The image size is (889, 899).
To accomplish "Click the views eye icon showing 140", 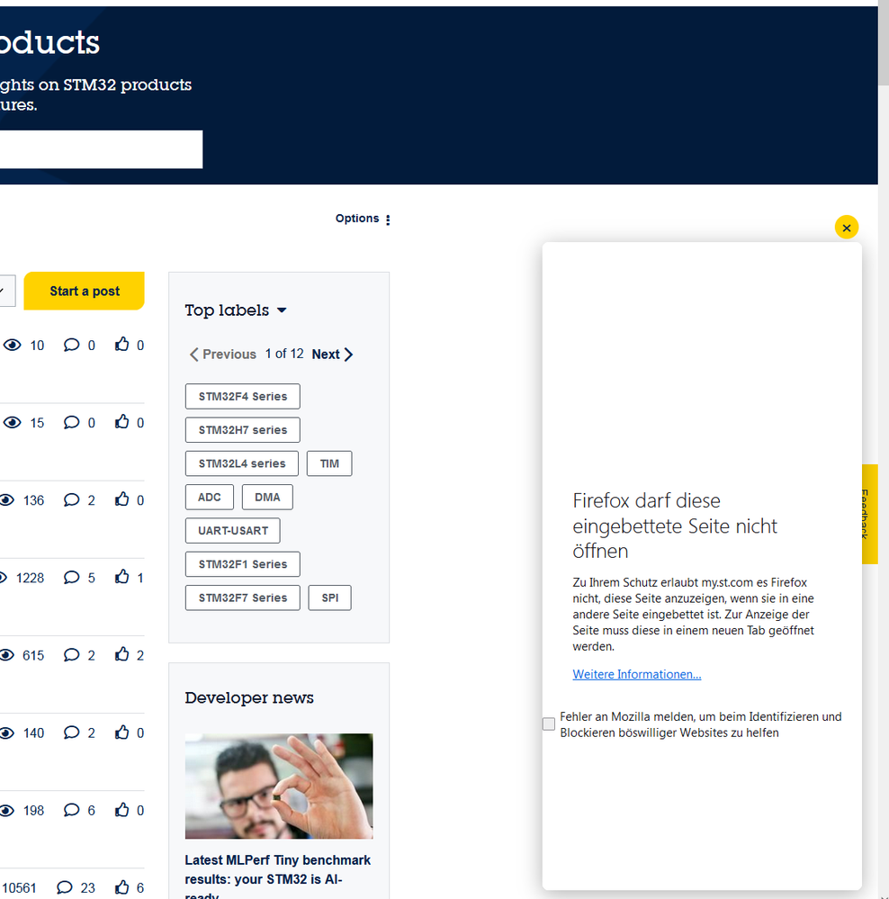I will (x=7, y=733).
